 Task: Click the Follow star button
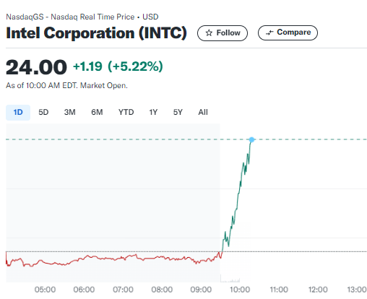coord(223,33)
